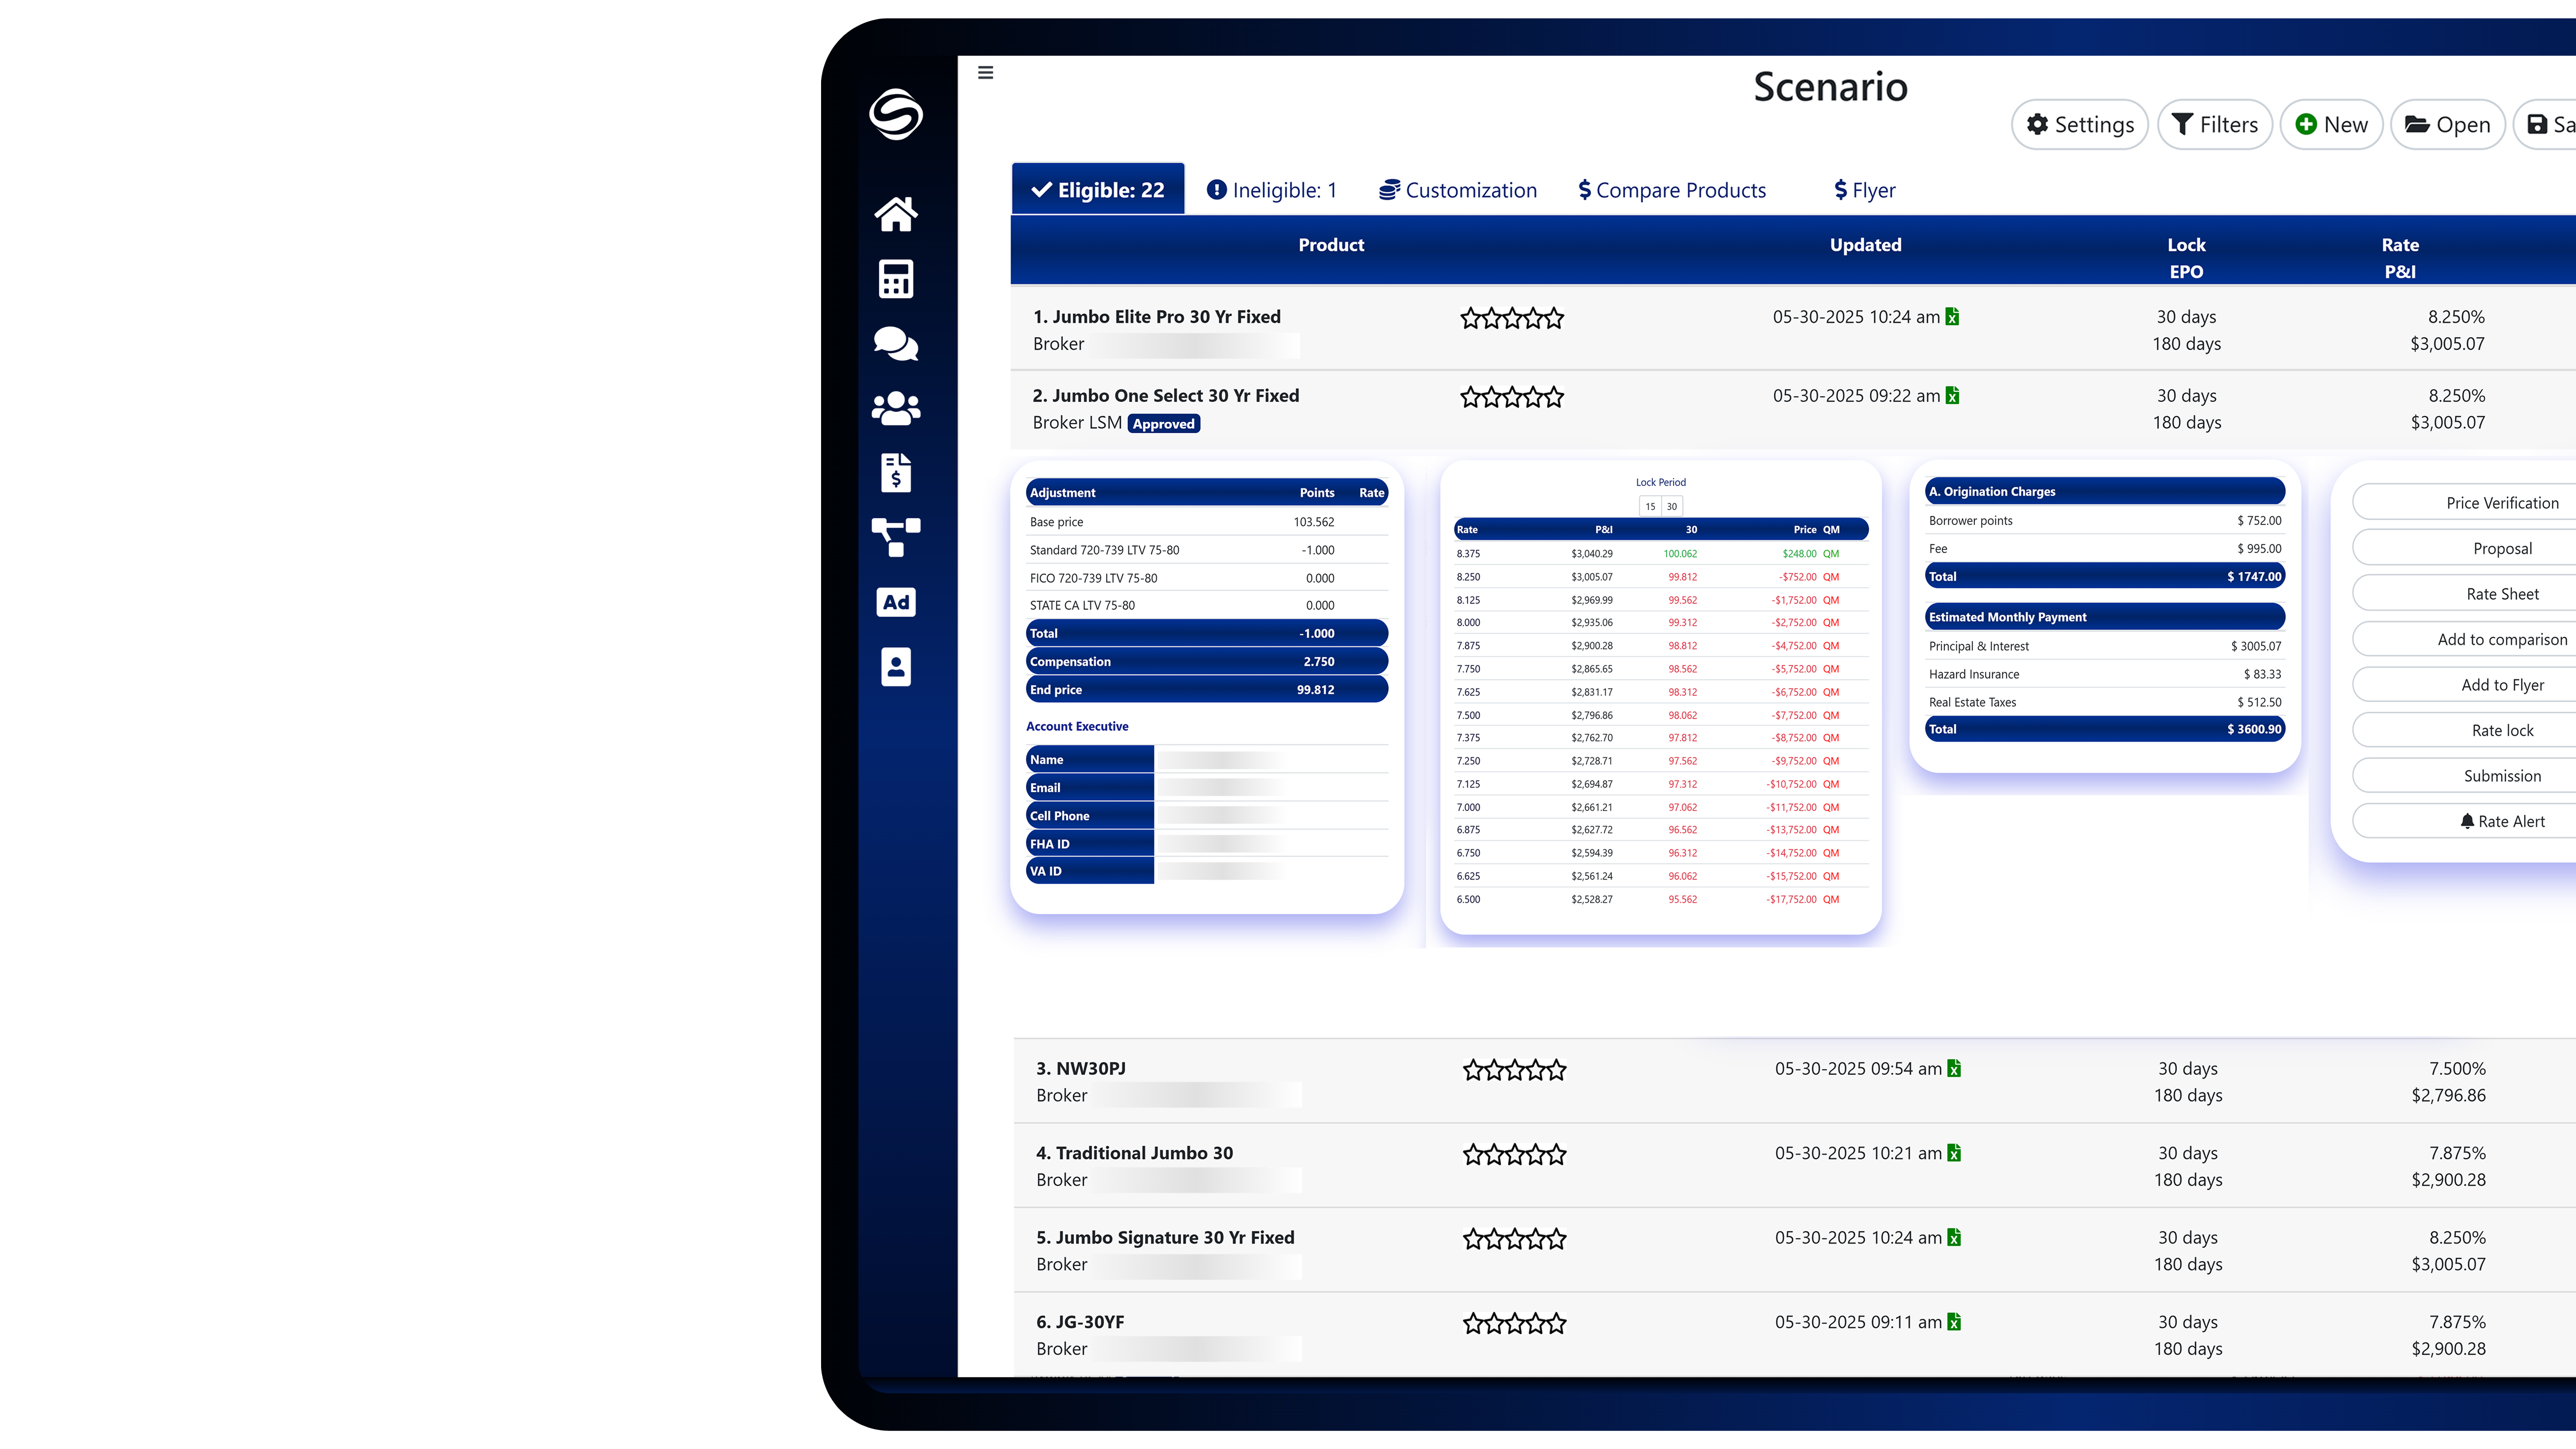Sort by the Product column header
2576x1449 pixels.
point(1331,245)
